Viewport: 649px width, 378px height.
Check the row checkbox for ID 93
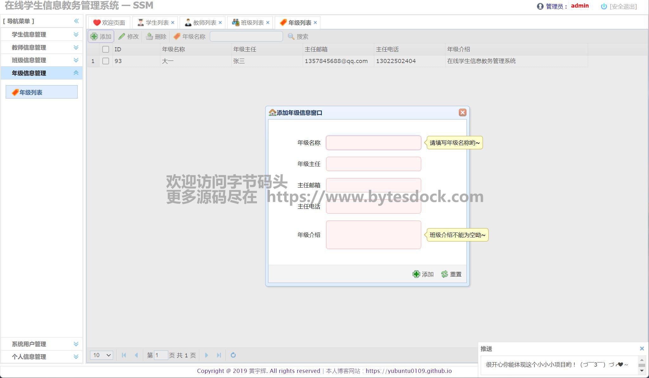(x=106, y=61)
